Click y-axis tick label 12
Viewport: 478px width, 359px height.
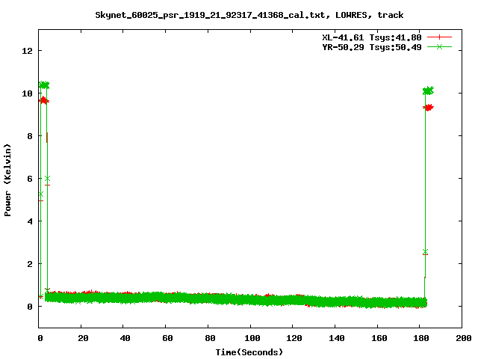coord(27,51)
